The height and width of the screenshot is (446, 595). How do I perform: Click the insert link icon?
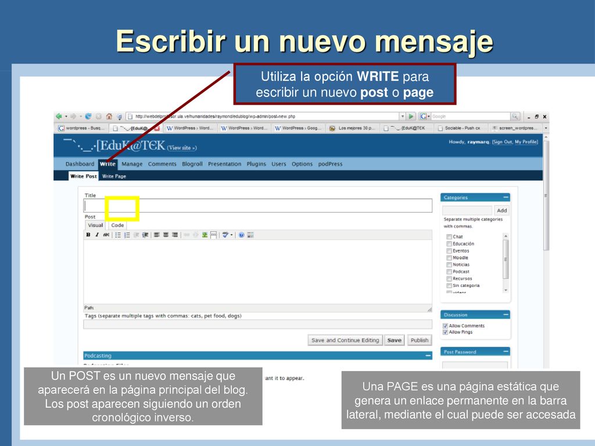coord(187,235)
